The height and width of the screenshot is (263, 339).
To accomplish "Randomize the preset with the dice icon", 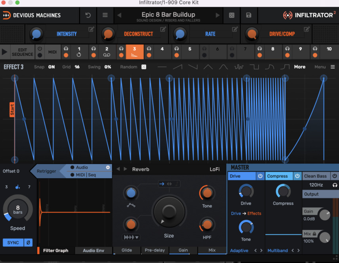I will click(x=232, y=15).
